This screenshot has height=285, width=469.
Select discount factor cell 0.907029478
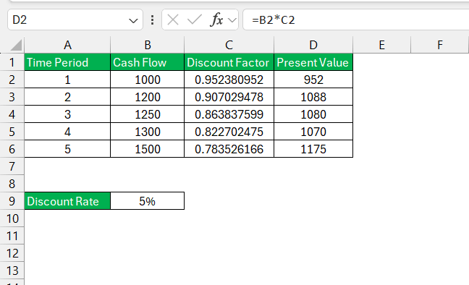click(x=229, y=97)
